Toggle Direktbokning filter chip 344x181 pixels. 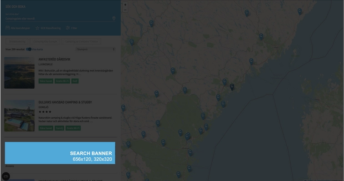[17, 41]
